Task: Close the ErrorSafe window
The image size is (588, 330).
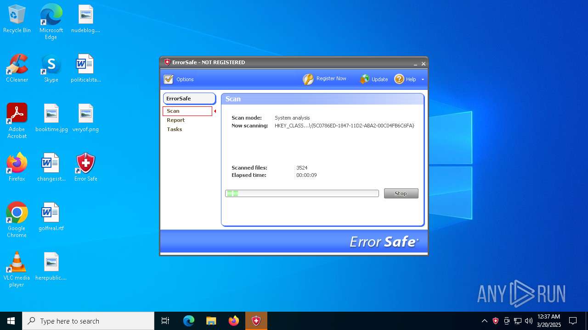Action: pyautogui.click(x=424, y=64)
